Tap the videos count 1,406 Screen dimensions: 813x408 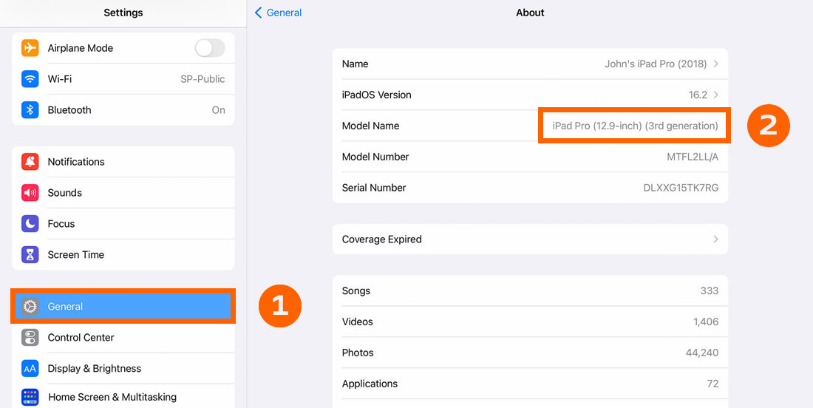click(x=706, y=322)
